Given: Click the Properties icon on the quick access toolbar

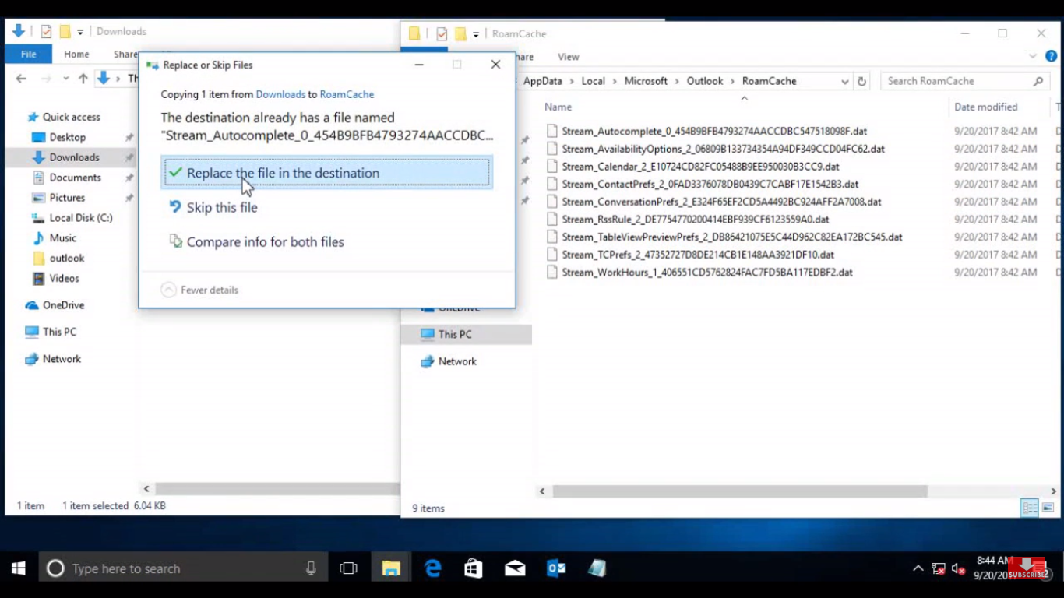Looking at the screenshot, I should [442, 33].
